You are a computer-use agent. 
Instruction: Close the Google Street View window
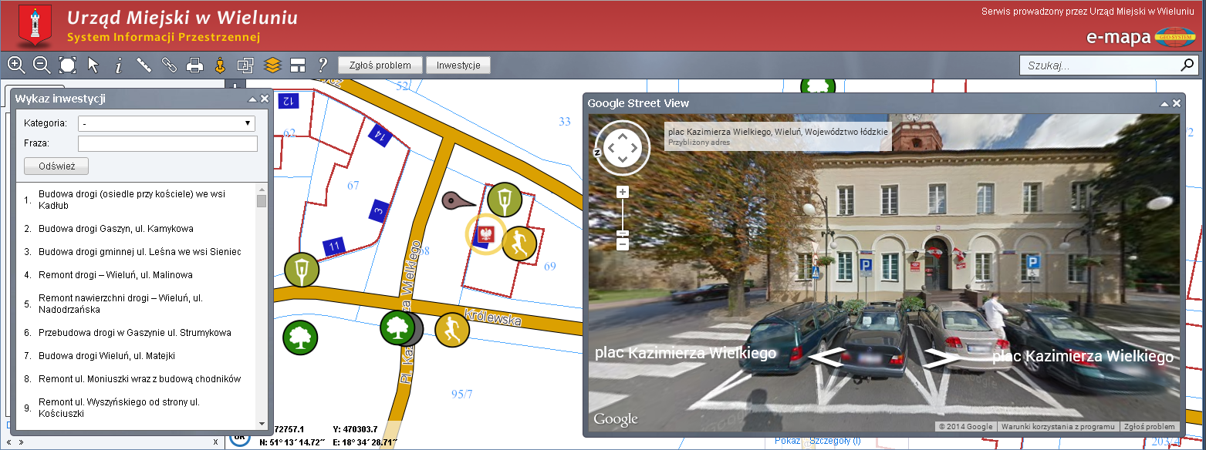(x=1177, y=103)
